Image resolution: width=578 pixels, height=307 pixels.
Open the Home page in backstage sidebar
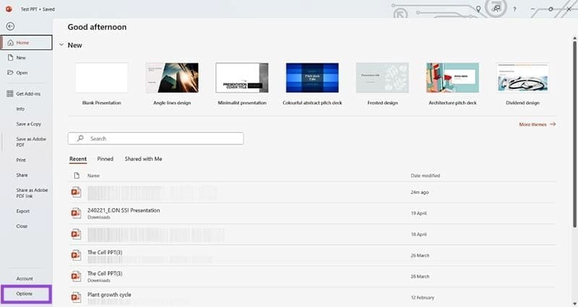click(x=26, y=43)
